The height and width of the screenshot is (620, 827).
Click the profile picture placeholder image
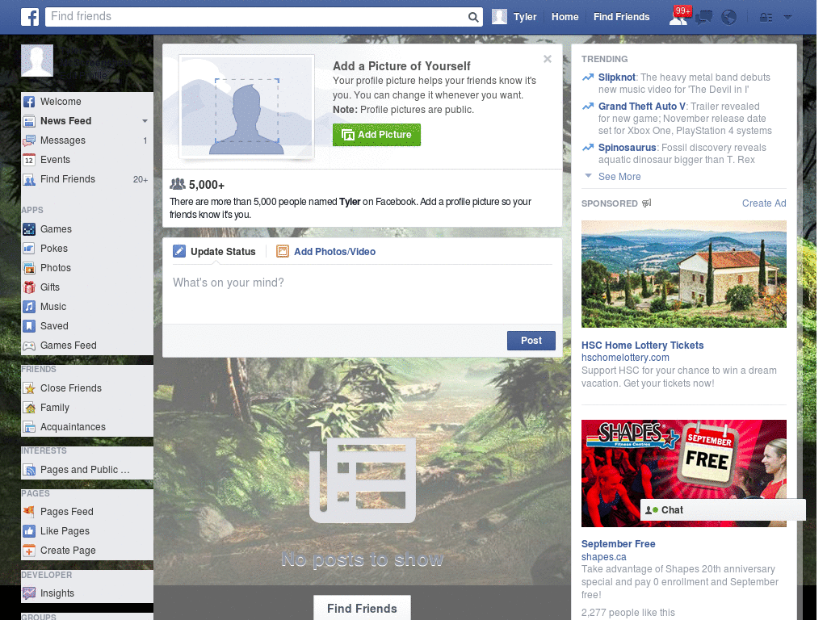pos(247,107)
